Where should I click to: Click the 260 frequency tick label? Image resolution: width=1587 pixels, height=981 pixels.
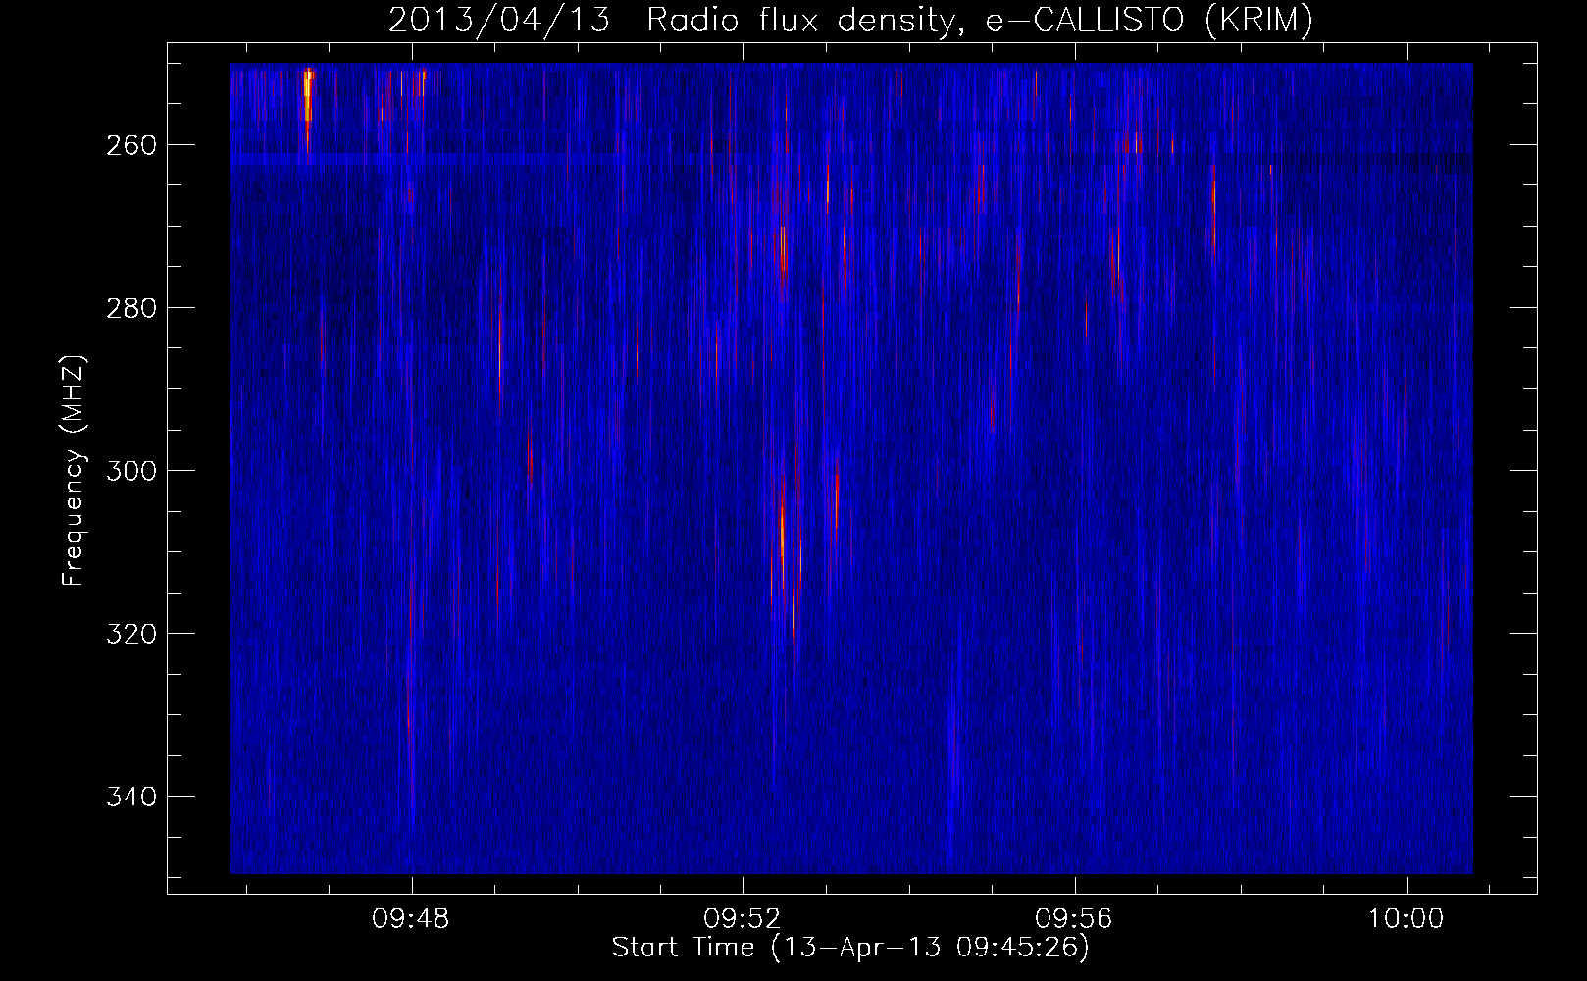130,145
